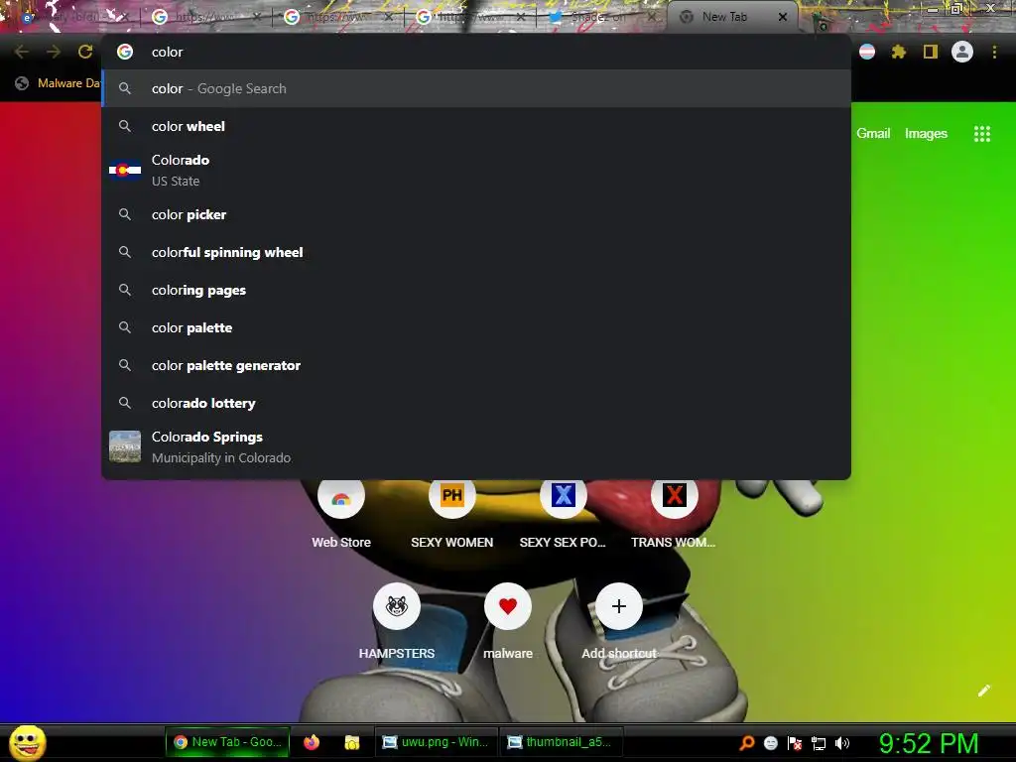This screenshot has height=762, width=1016.
Task: Select the 'color picker' suggestion
Action: pyautogui.click(x=476, y=214)
